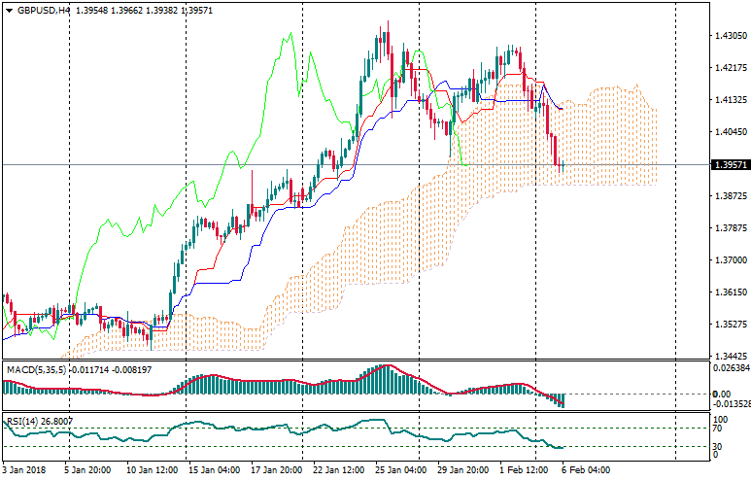Click the RSI 30 level label
This screenshot has width=751, height=481.
(x=718, y=446)
